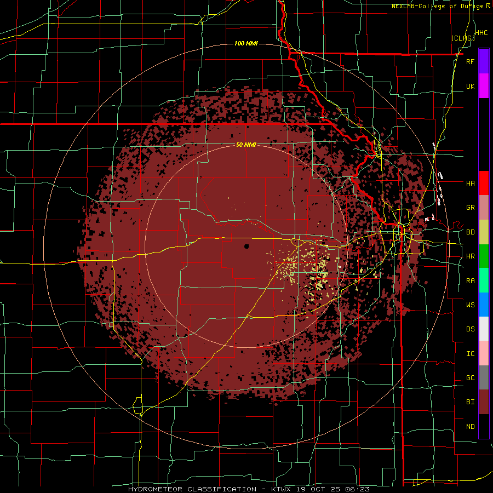This screenshot has width=493, height=493.
Task: Click the HA legend label
Action: (470, 183)
